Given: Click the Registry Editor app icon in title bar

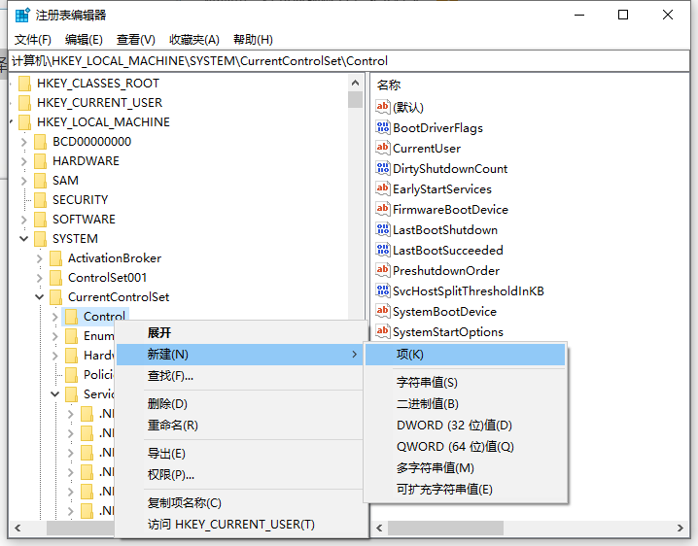Looking at the screenshot, I should point(22,15).
